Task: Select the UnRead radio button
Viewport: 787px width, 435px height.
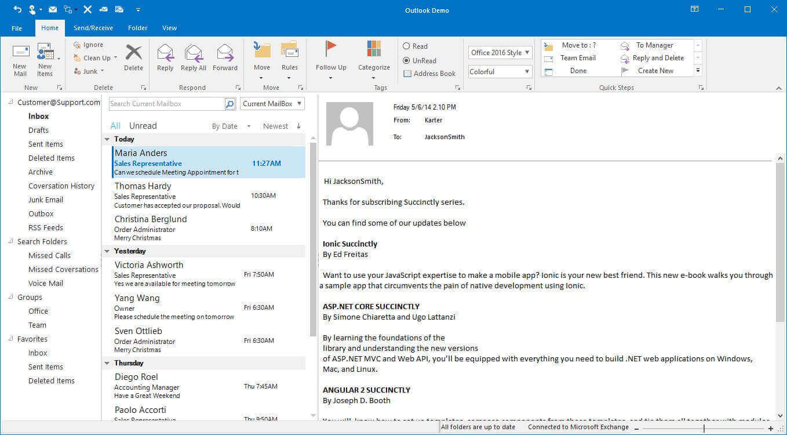Action: coord(407,60)
